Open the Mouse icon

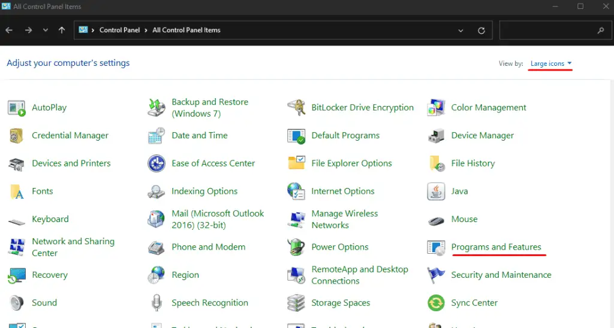(436, 221)
